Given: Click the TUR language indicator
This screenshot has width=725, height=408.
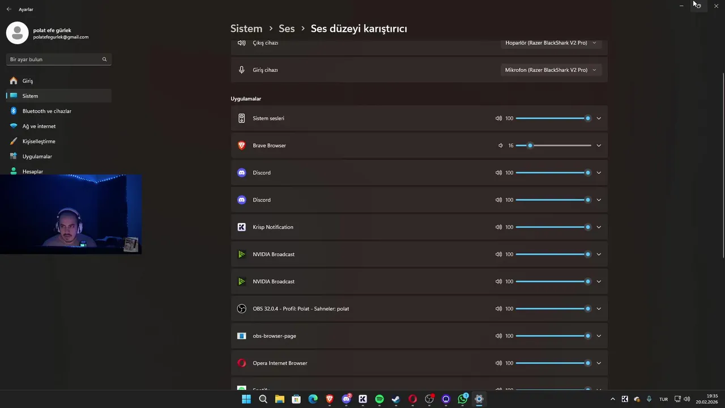Looking at the screenshot, I should pyautogui.click(x=663, y=399).
